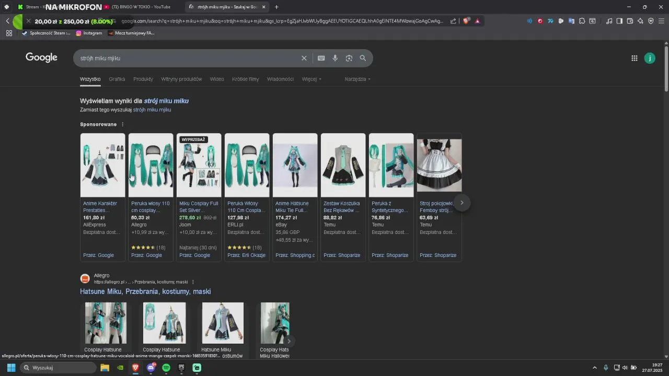Open File Explorer from the taskbar

coord(105,368)
